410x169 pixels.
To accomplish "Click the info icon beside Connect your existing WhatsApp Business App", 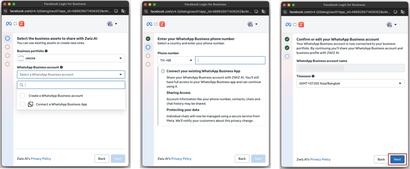I will 163,71.
